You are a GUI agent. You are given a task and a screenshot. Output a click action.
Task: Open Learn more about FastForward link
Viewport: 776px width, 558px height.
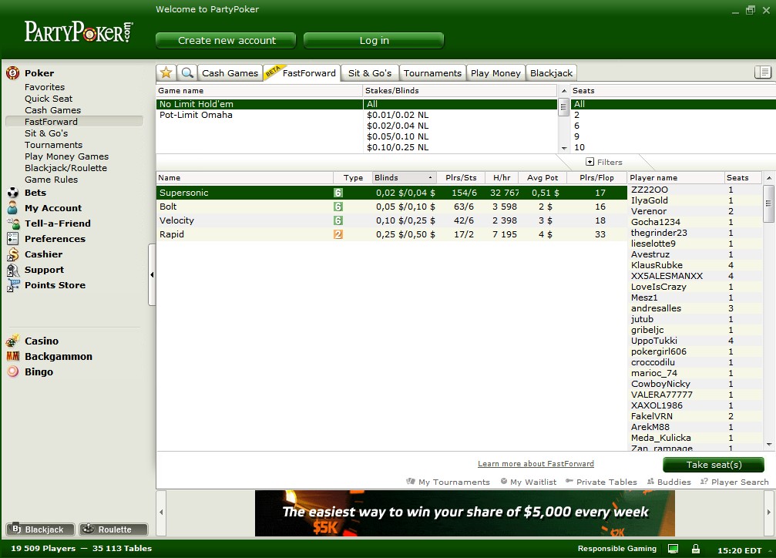point(536,463)
